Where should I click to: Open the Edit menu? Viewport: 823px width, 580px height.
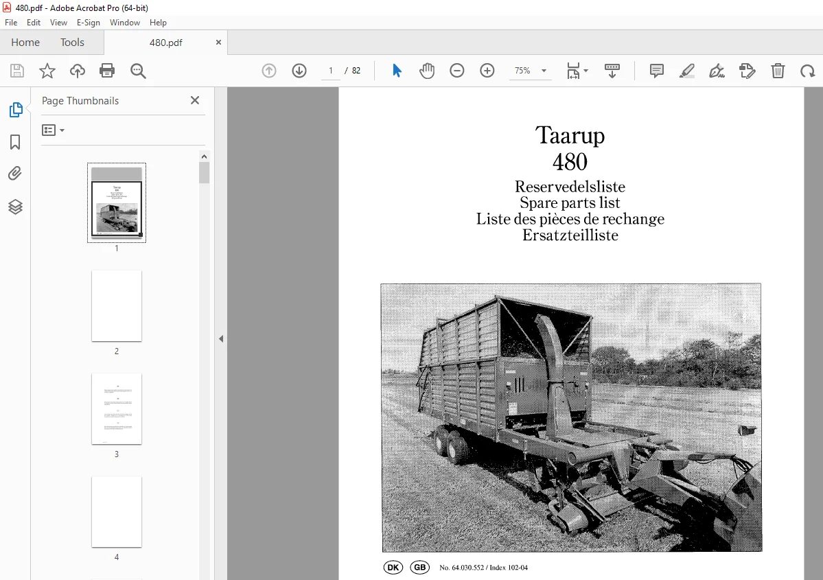point(34,23)
